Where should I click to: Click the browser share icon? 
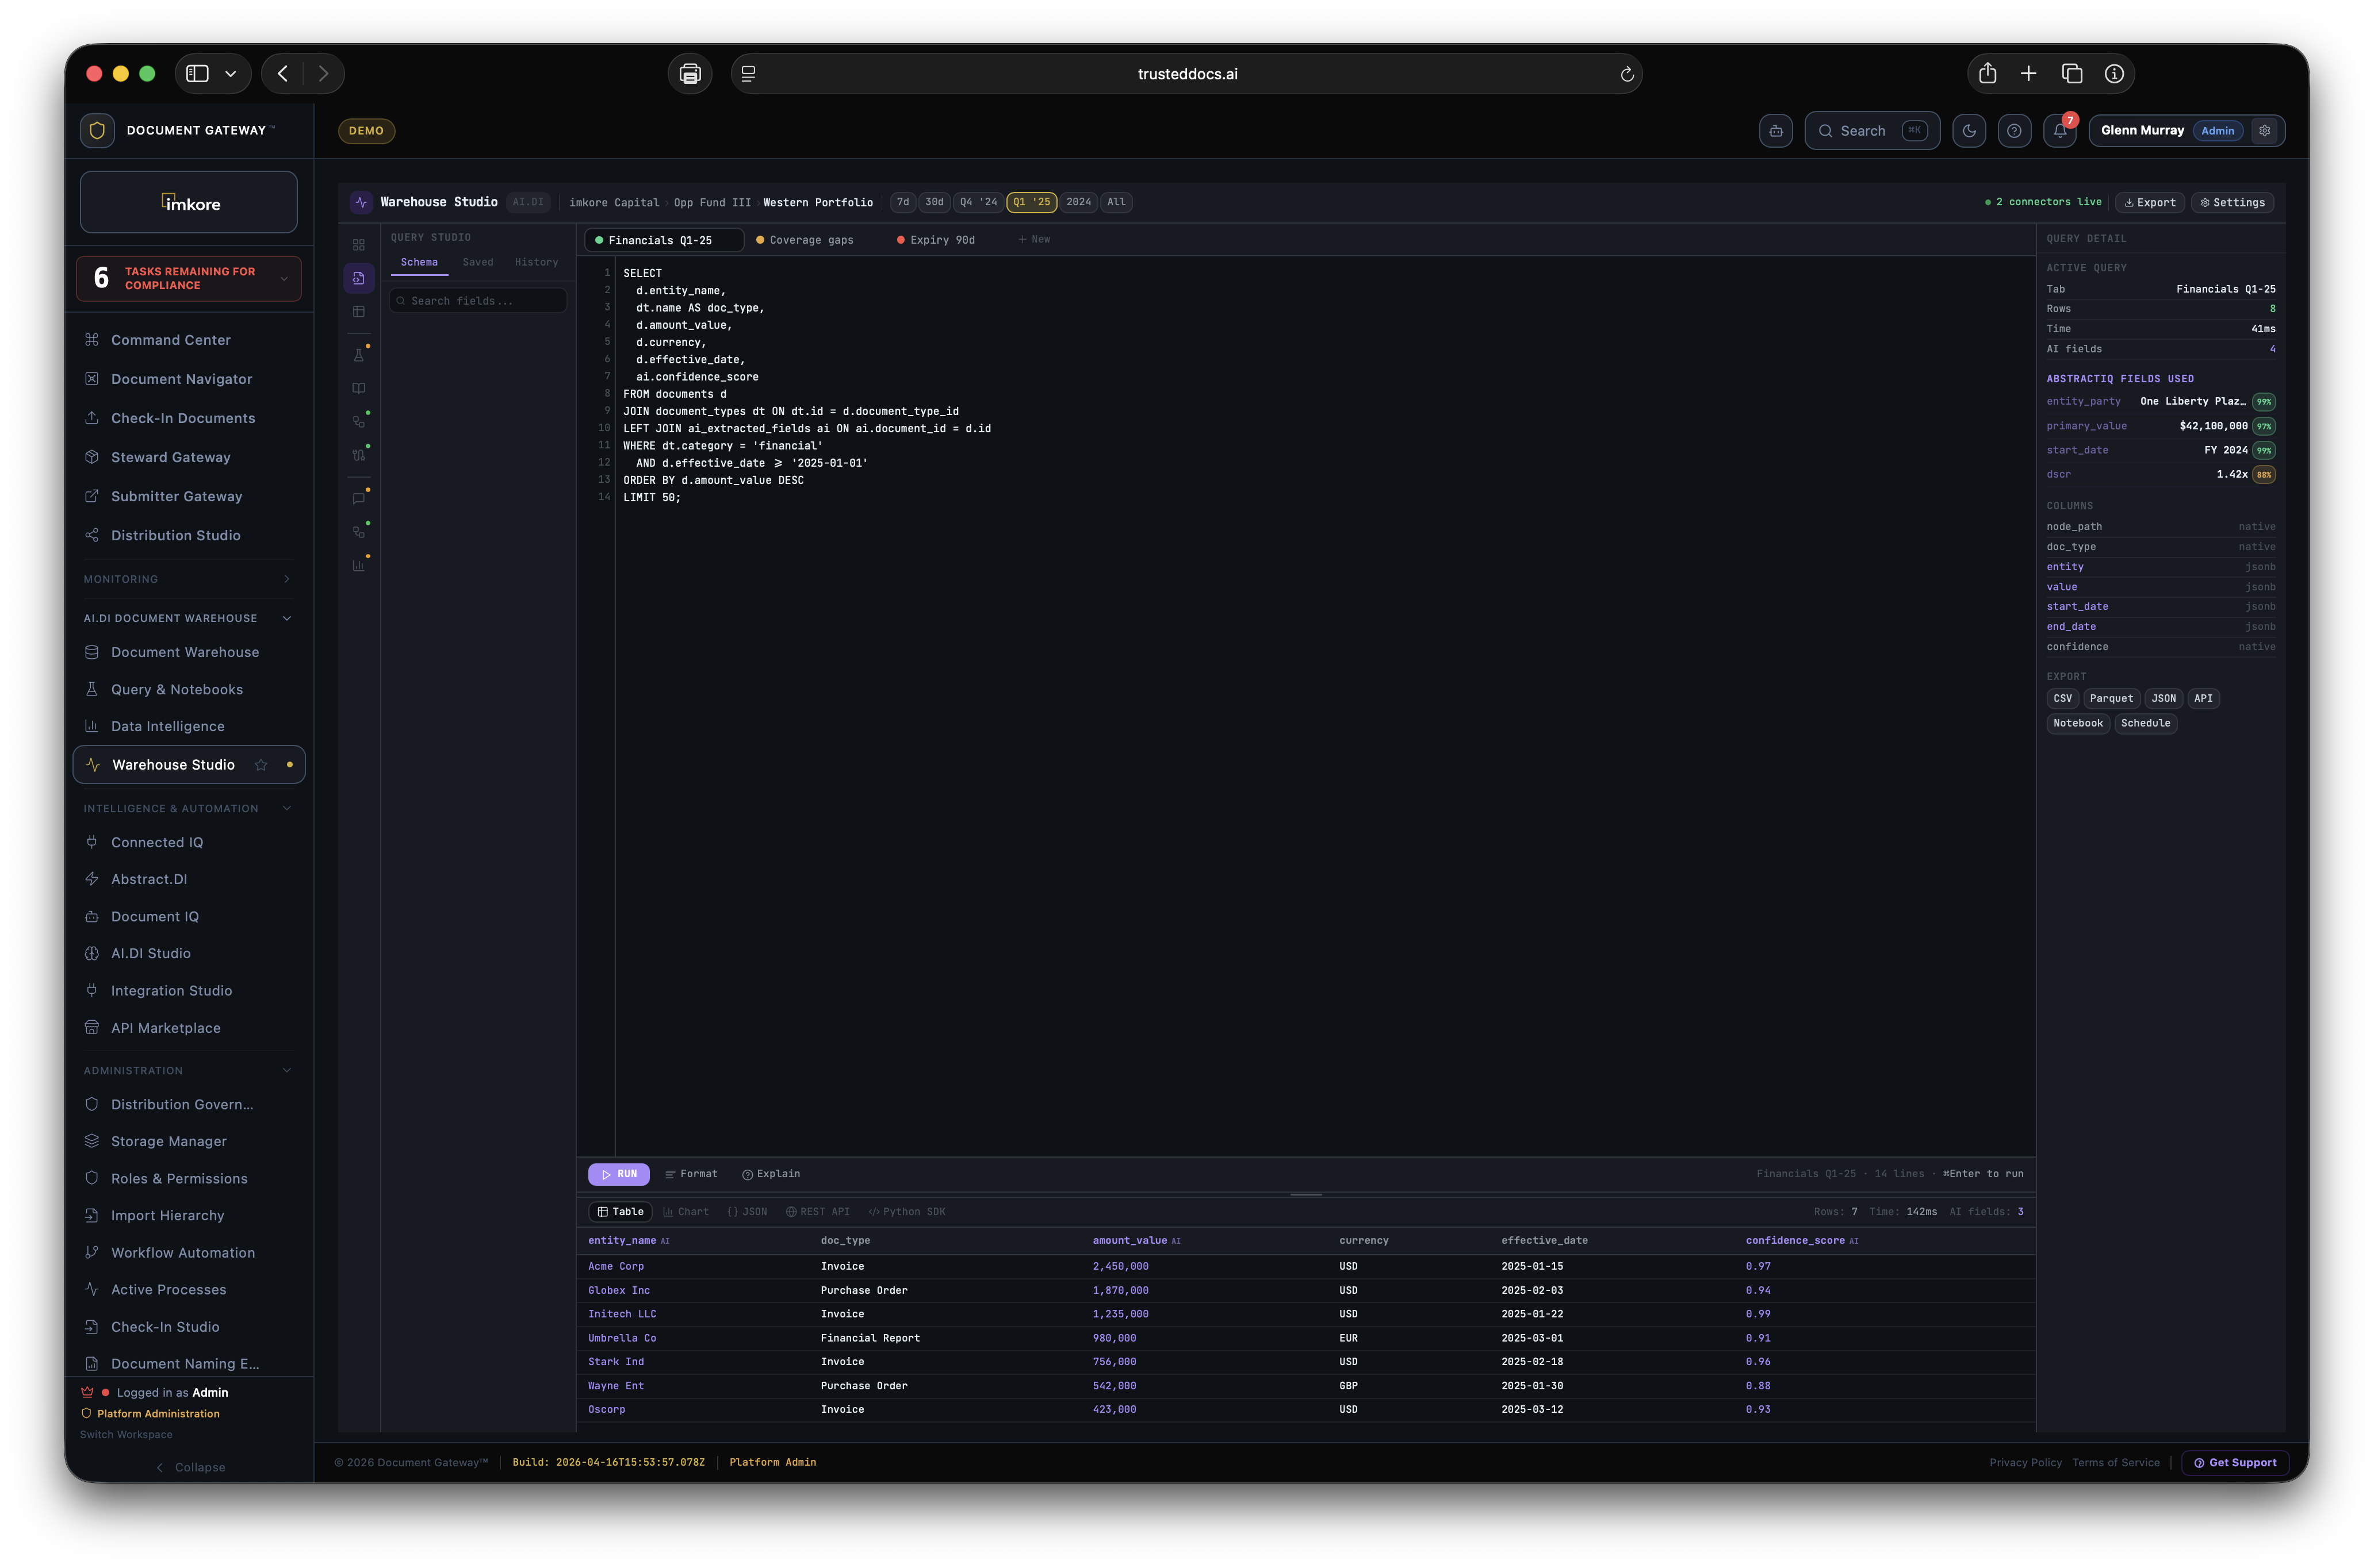[1987, 73]
